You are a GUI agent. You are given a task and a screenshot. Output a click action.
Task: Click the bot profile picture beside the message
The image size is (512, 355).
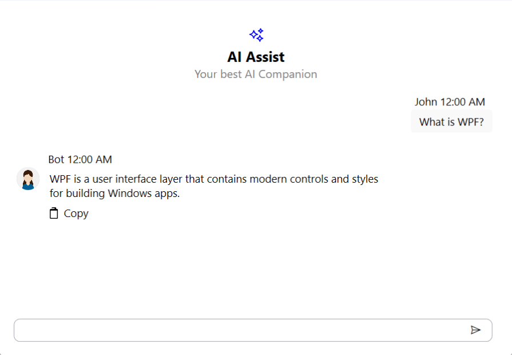pyautogui.click(x=27, y=179)
